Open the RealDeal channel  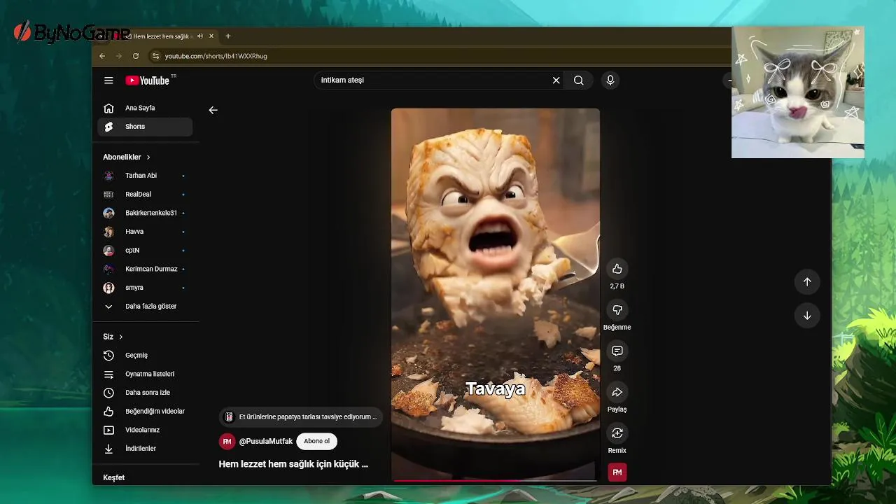[145, 194]
